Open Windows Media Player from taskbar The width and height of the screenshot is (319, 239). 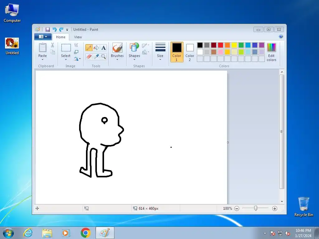(x=66, y=233)
